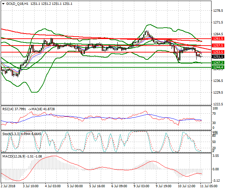Select the 9 Jul 03:00 time label
The height and width of the screenshot is (190, 225).
142,186
